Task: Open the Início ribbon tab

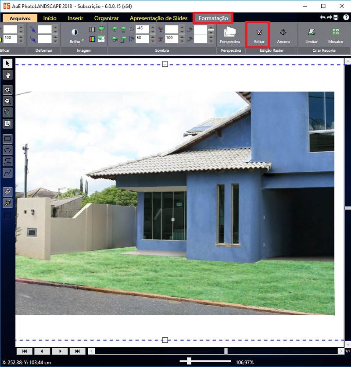Action: point(50,18)
